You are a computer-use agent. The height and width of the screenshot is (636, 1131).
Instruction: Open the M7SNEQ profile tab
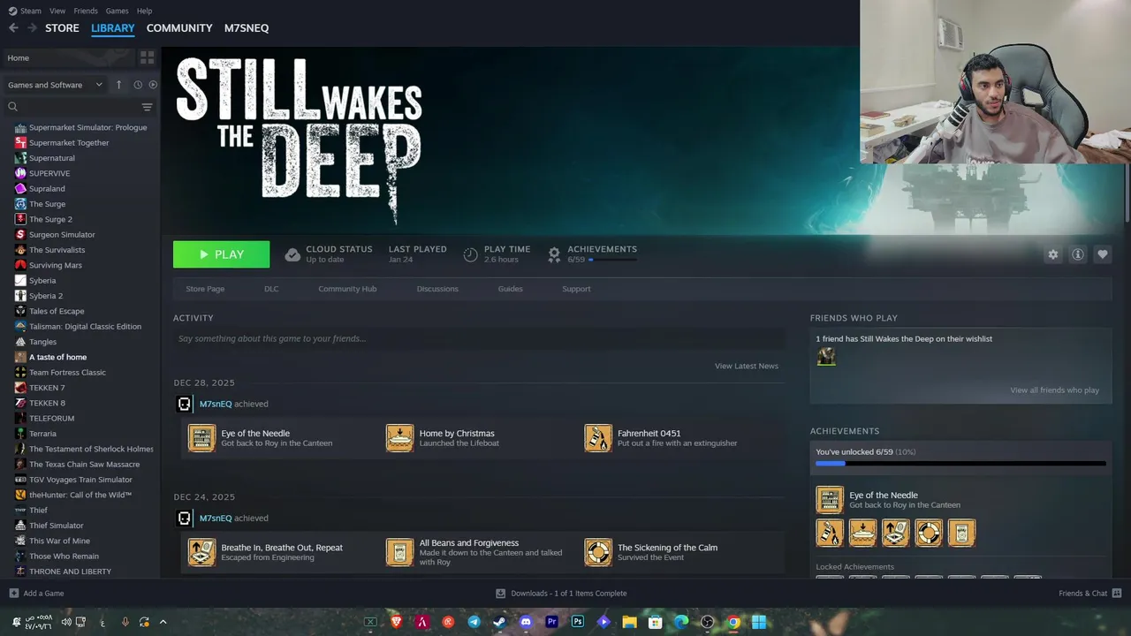247,28
